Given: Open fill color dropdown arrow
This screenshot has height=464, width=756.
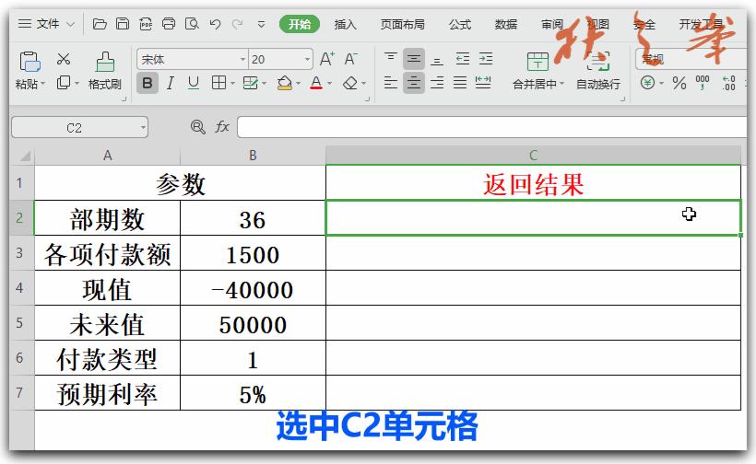Looking at the screenshot, I should pos(299,84).
